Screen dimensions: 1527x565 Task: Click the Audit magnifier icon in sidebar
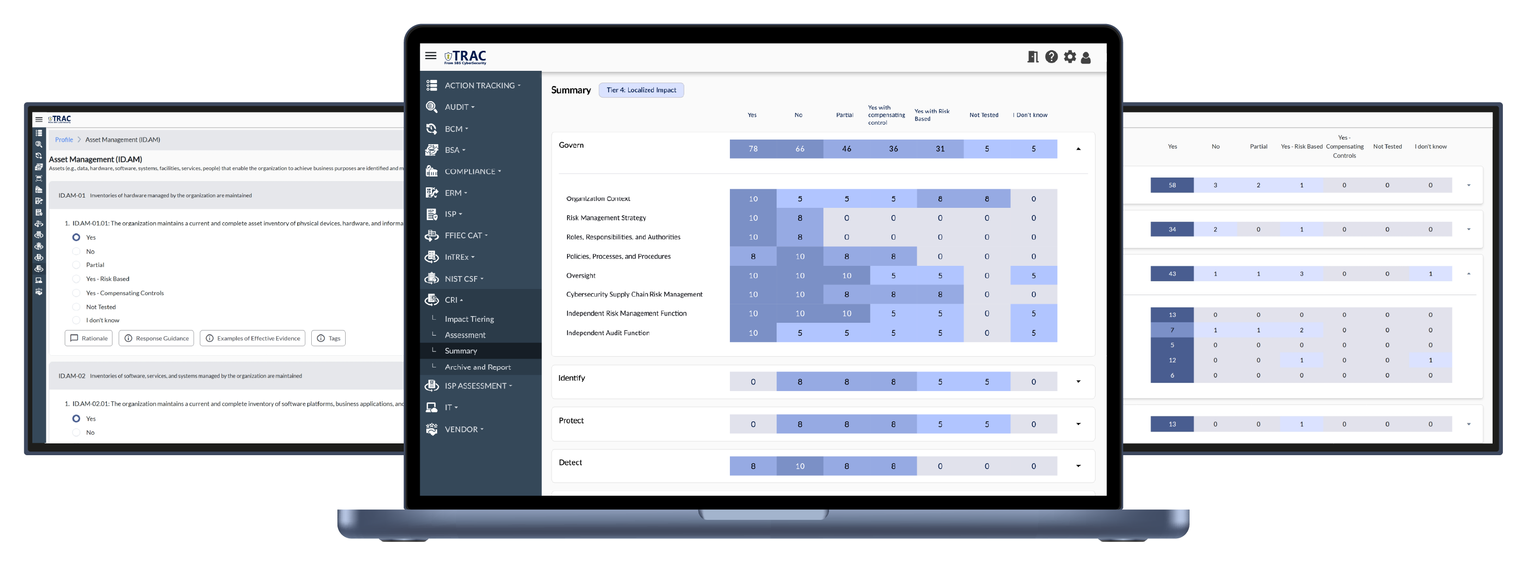point(431,107)
